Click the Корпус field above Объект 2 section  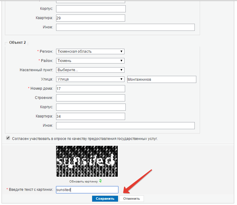pos(91,9)
